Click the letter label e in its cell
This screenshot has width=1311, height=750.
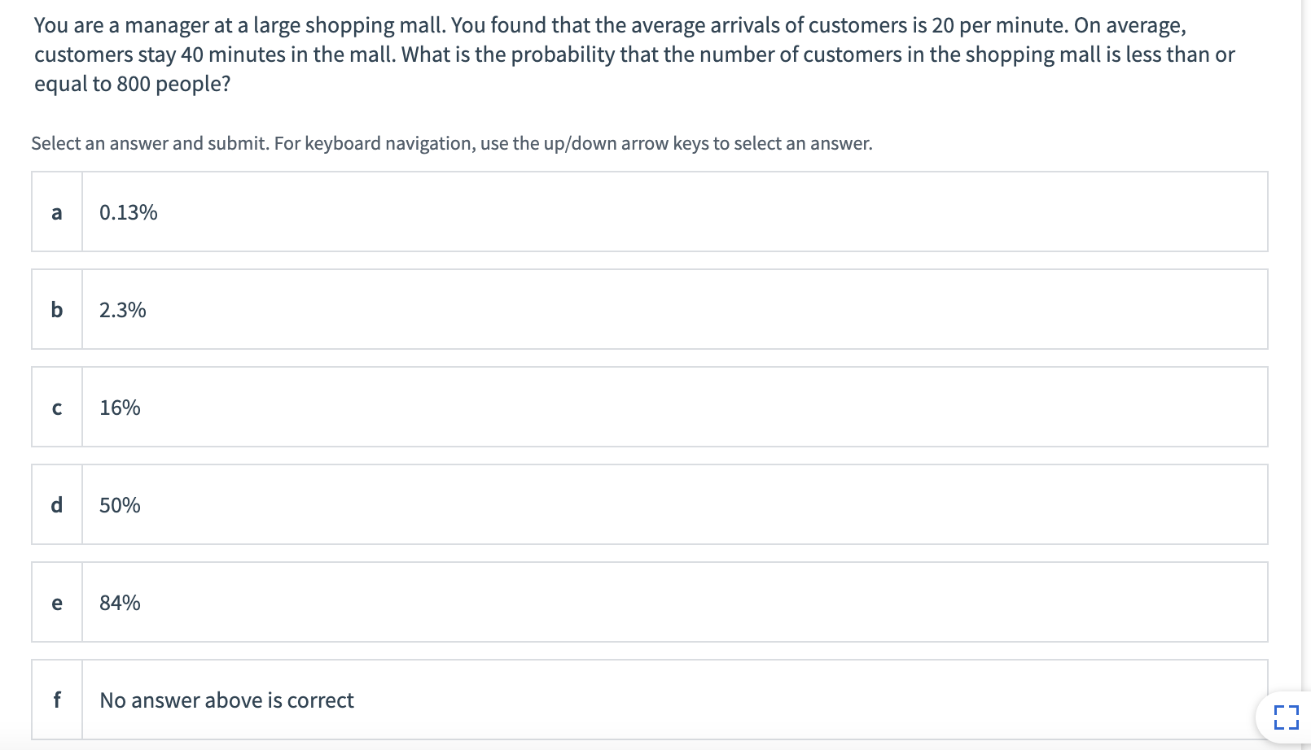click(56, 602)
